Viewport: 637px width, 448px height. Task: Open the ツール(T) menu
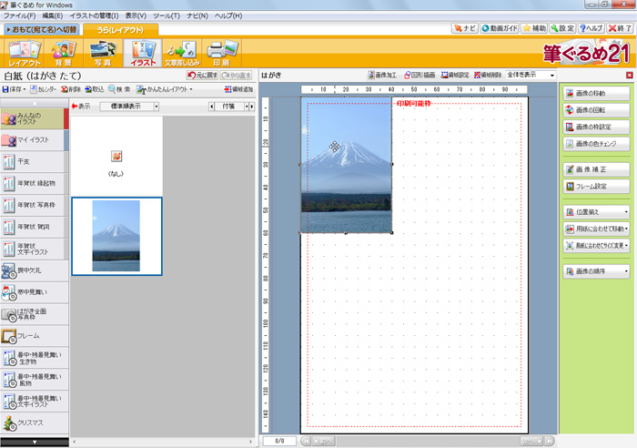[165, 16]
